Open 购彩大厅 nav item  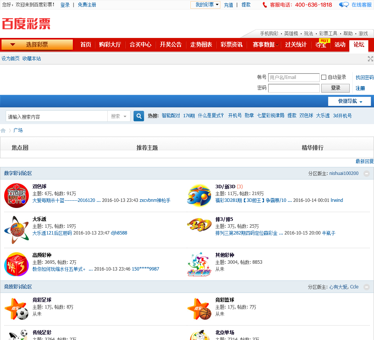(x=110, y=45)
